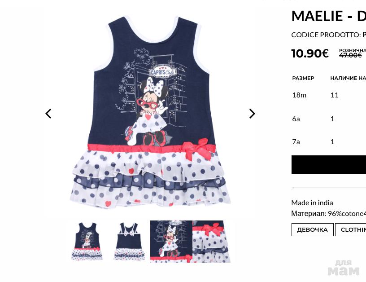Screen dimensions: 366x282
Task: Select the back view dress thumbnail
Action: tap(129, 242)
